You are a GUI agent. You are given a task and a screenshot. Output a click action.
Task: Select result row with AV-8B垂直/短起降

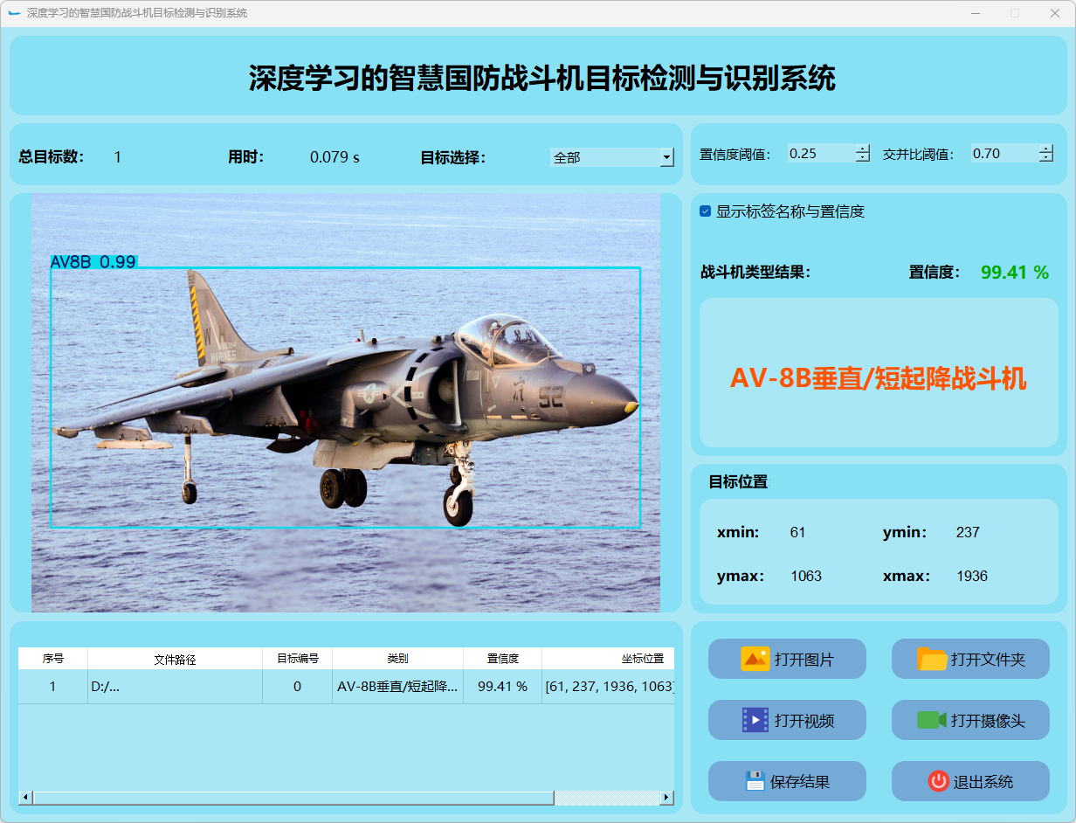pos(397,687)
